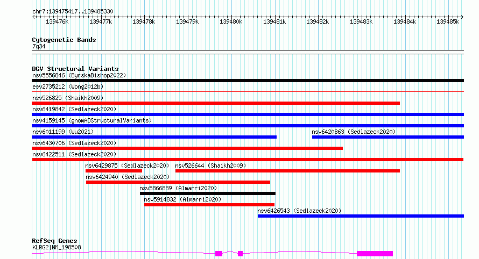
Task: Select the red nsv6422511 variant bar
Action: click(x=248, y=160)
